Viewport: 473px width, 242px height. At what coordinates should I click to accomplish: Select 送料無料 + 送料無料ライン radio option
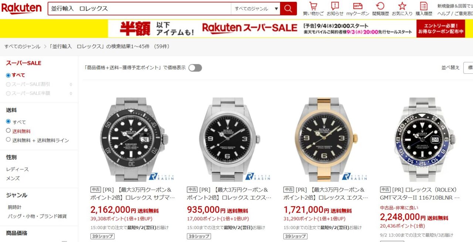point(8,140)
